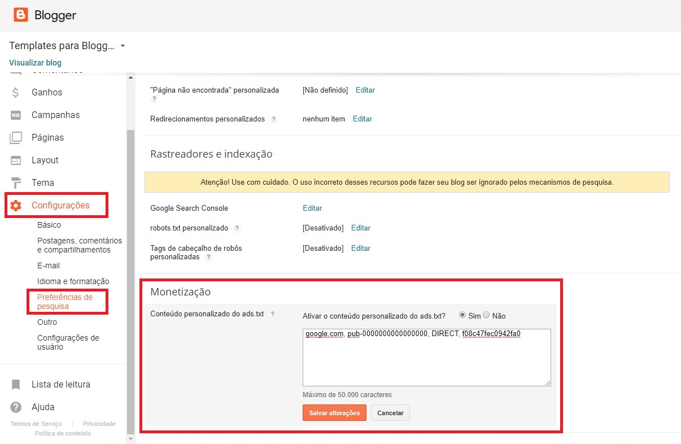This screenshot has width=681, height=444.
Task: Open the Ajuda menu item
Action: pos(43,407)
